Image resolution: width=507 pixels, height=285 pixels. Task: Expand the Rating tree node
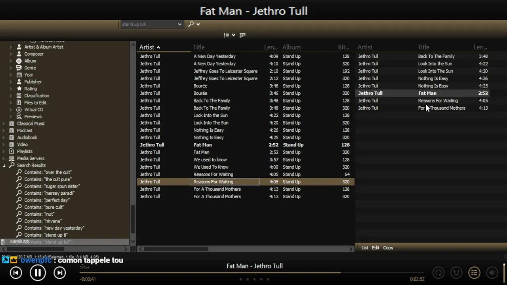11,89
